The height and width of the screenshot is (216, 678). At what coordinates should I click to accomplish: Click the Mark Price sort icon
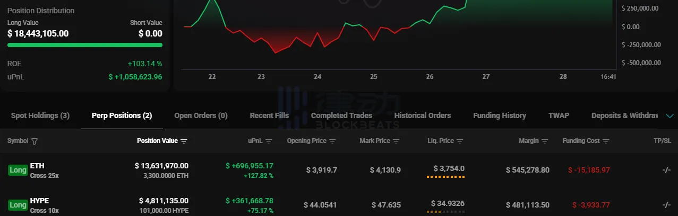coord(396,141)
